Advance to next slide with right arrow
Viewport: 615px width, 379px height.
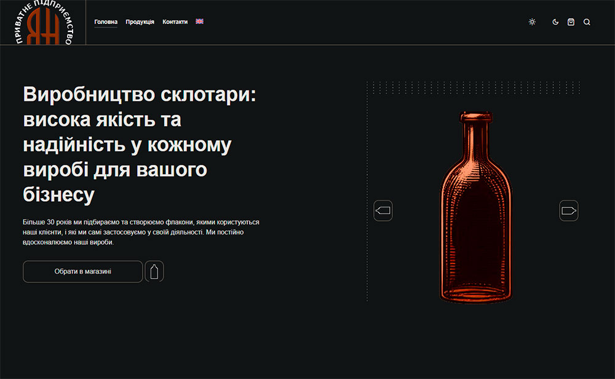coord(569,211)
